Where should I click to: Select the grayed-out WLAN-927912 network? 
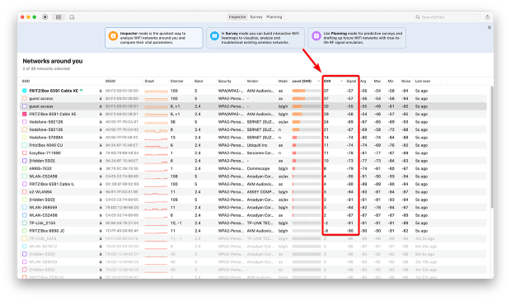pos(254,247)
